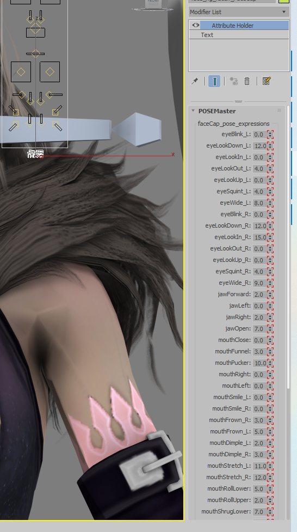Select Text entry in modifier stack
This screenshot has width=297, height=532.
pos(239,35)
